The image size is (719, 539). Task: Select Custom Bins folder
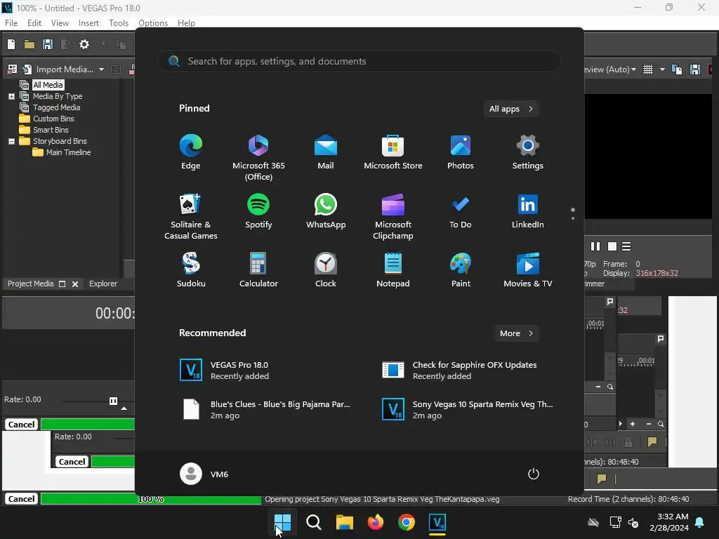click(53, 119)
